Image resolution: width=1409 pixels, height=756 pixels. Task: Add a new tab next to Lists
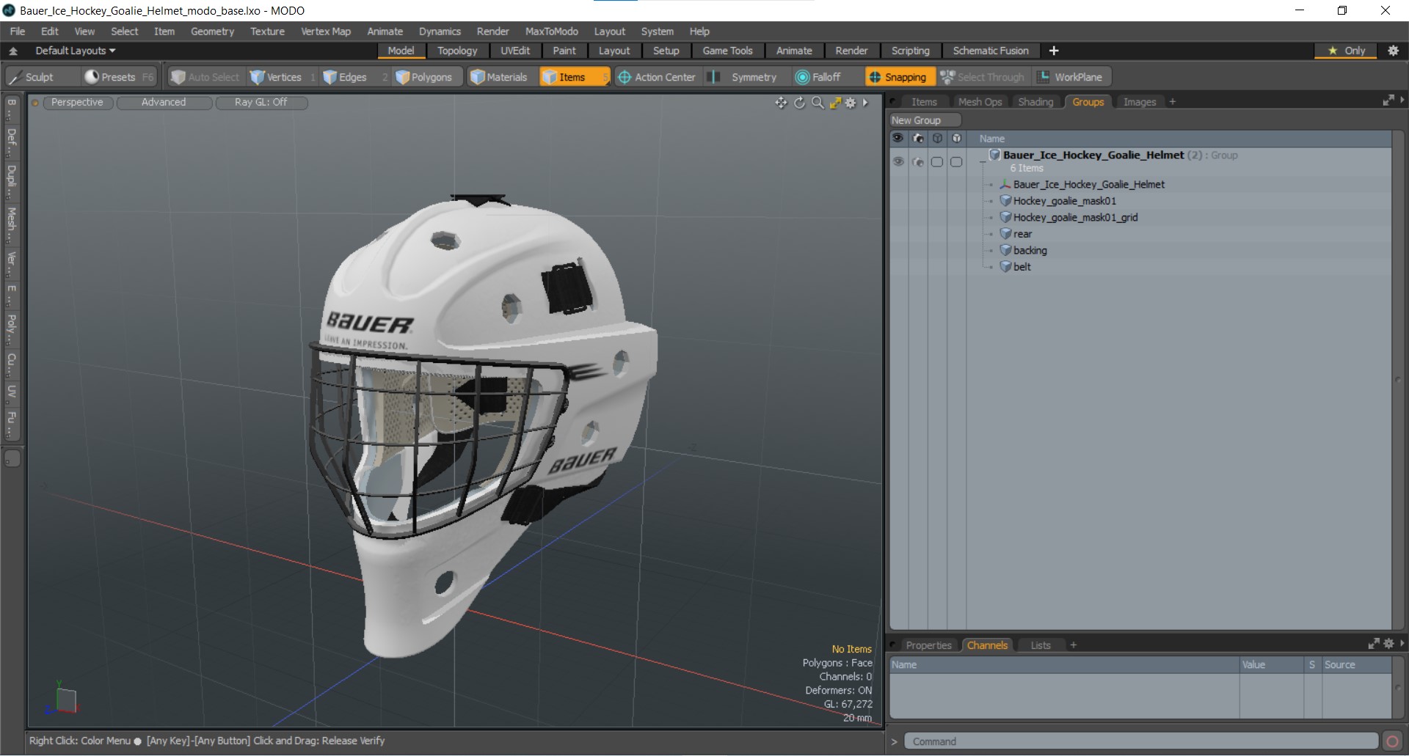[1074, 645]
